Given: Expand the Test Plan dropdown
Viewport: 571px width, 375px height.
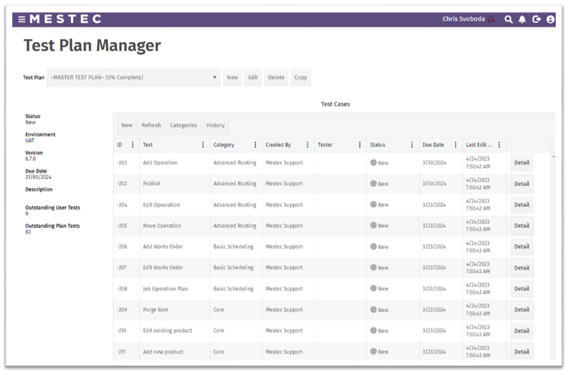Looking at the screenshot, I should (134, 78).
